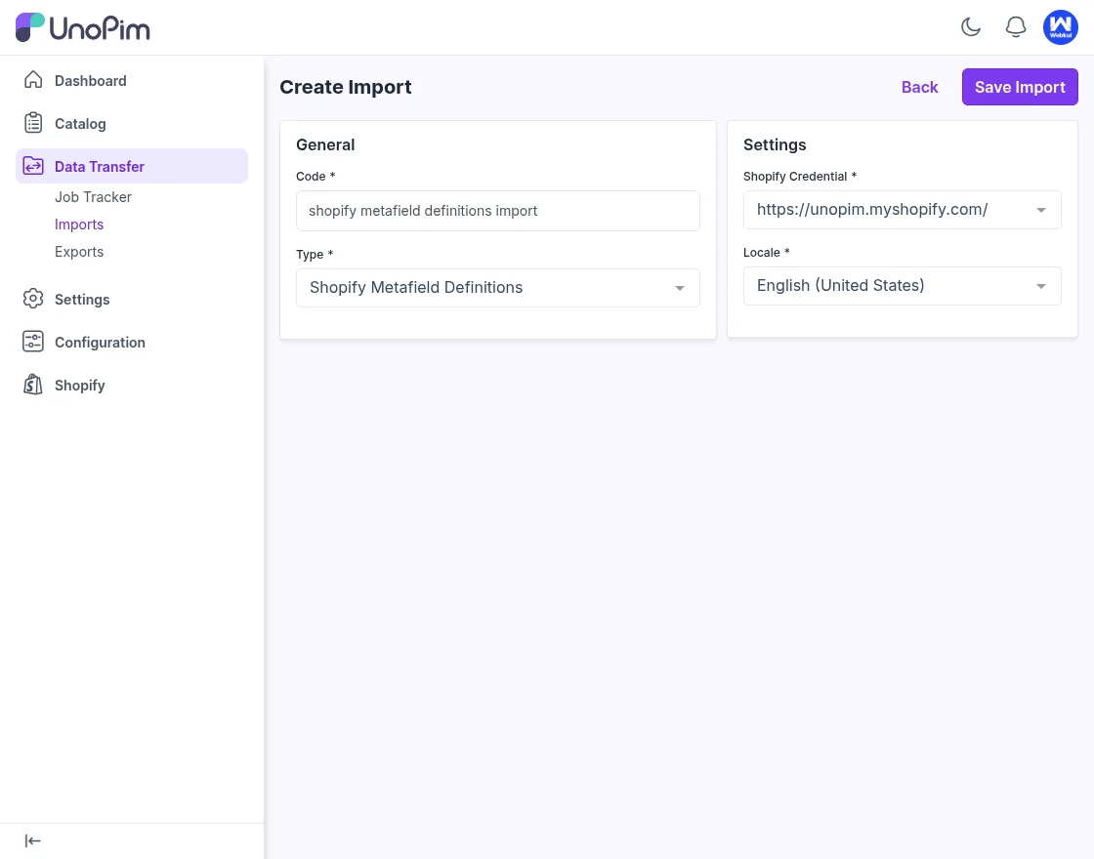The width and height of the screenshot is (1094, 859).
Task: Open the Dashboard via its home icon
Action: pyautogui.click(x=33, y=80)
